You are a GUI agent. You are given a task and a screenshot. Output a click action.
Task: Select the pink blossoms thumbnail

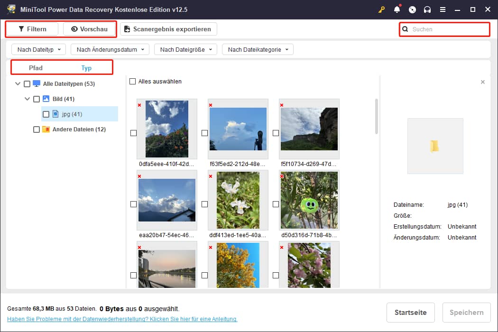pos(309,265)
